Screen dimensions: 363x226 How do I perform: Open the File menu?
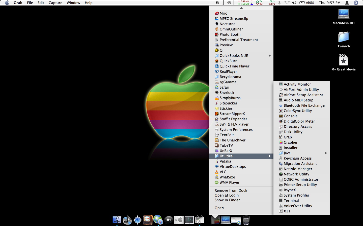point(30,3)
